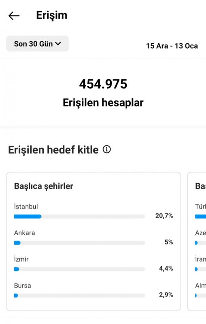The height and width of the screenshot is (324, 206).
Task: Tap the 2,9% value for Bursa
Action: [x=166, y=295]
